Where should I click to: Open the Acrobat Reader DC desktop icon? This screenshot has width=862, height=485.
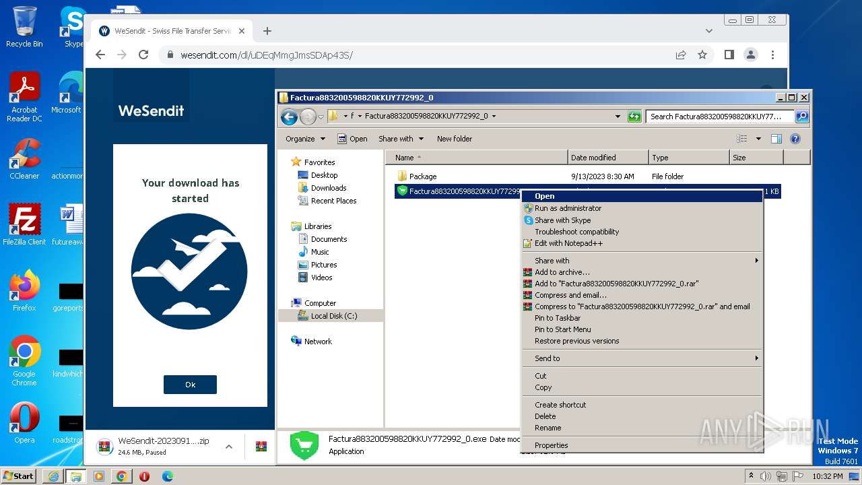[24, 98]
